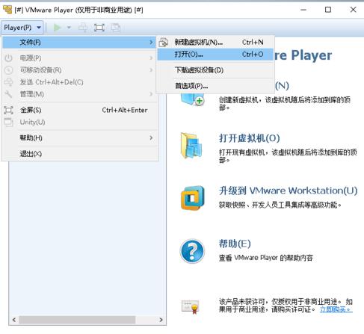
Task: Select the 管理(M) menu entry
Action: [x=79, y=94]
